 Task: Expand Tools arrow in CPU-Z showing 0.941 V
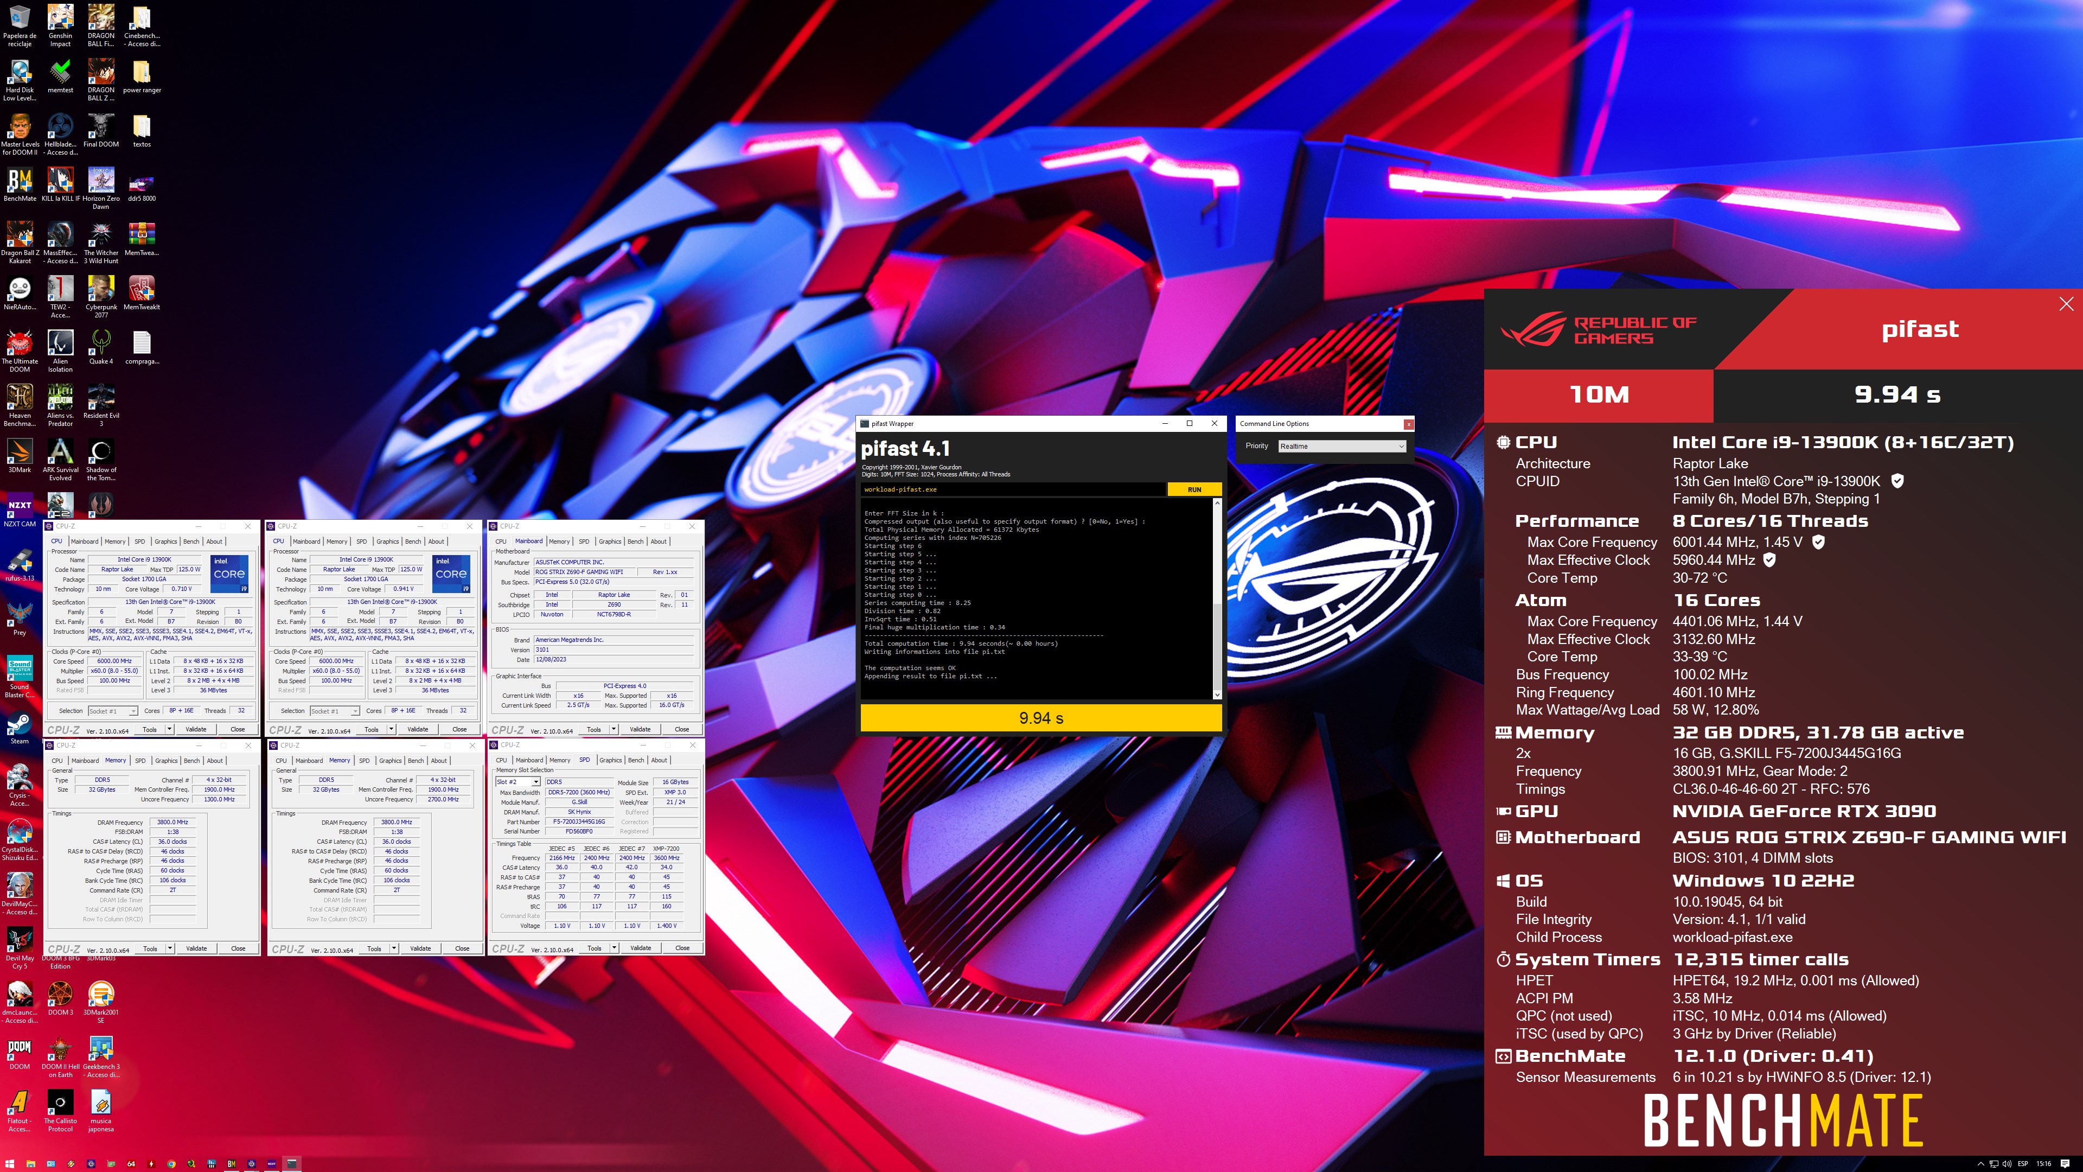391,730
